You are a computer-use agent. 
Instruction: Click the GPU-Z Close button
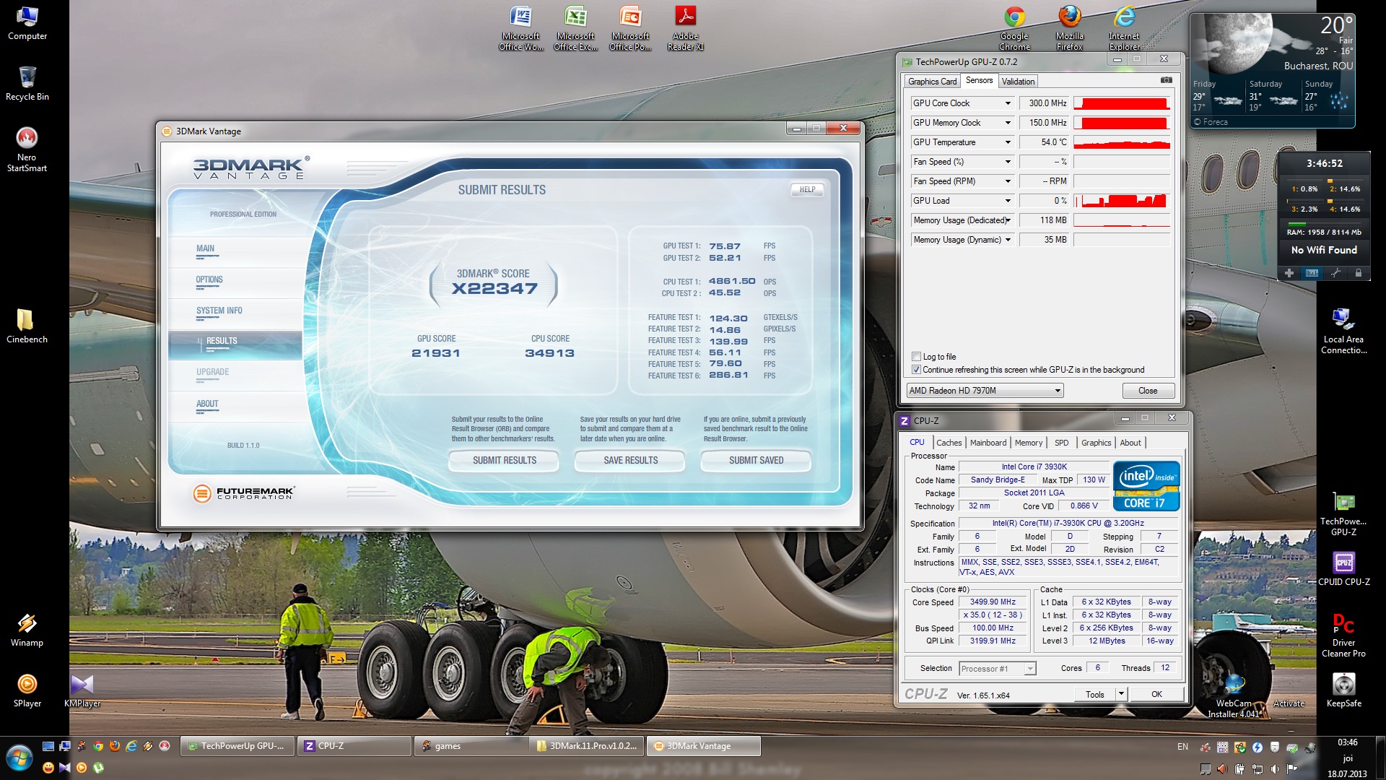(1148, 391)
